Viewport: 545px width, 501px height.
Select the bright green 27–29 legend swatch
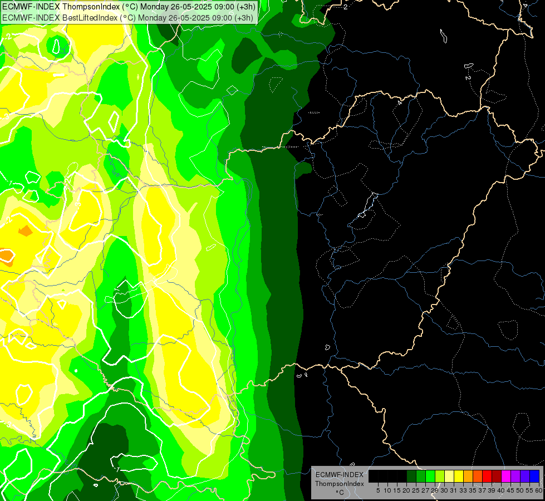430,476
